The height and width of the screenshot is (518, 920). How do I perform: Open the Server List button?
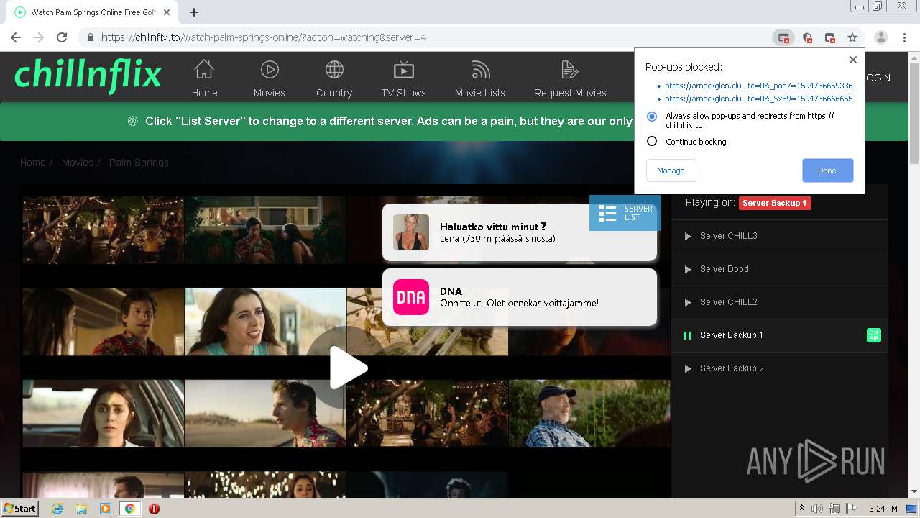click(x=625, y=213)
